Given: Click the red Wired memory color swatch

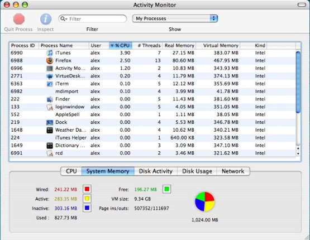Looking at the screenshot, I should [87, 189].
